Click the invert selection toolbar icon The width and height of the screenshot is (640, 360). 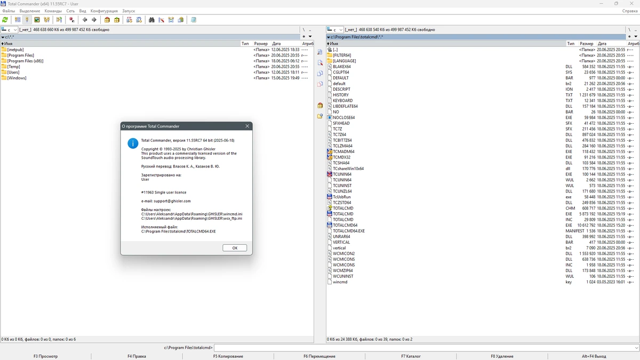point(71,20)
